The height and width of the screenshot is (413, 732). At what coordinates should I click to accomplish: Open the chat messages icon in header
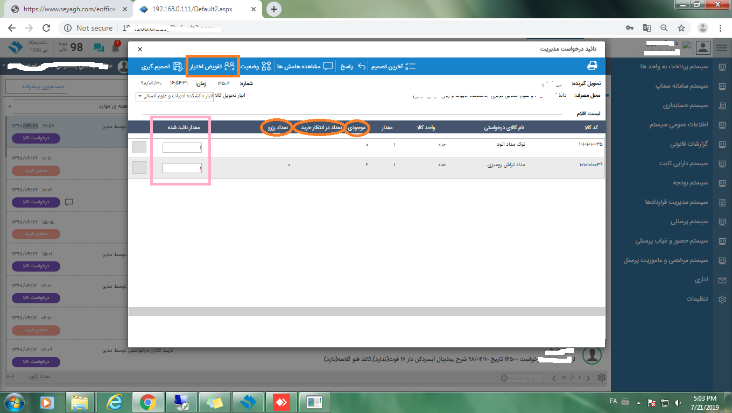click(98, 48)
